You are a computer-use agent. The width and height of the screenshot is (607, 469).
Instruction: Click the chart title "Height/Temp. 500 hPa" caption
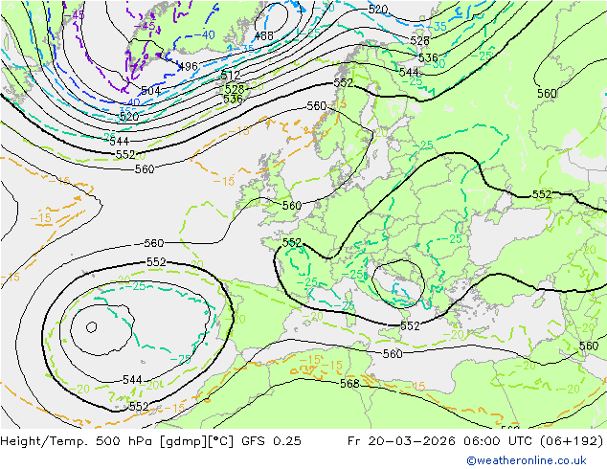(x=79, y=441)
